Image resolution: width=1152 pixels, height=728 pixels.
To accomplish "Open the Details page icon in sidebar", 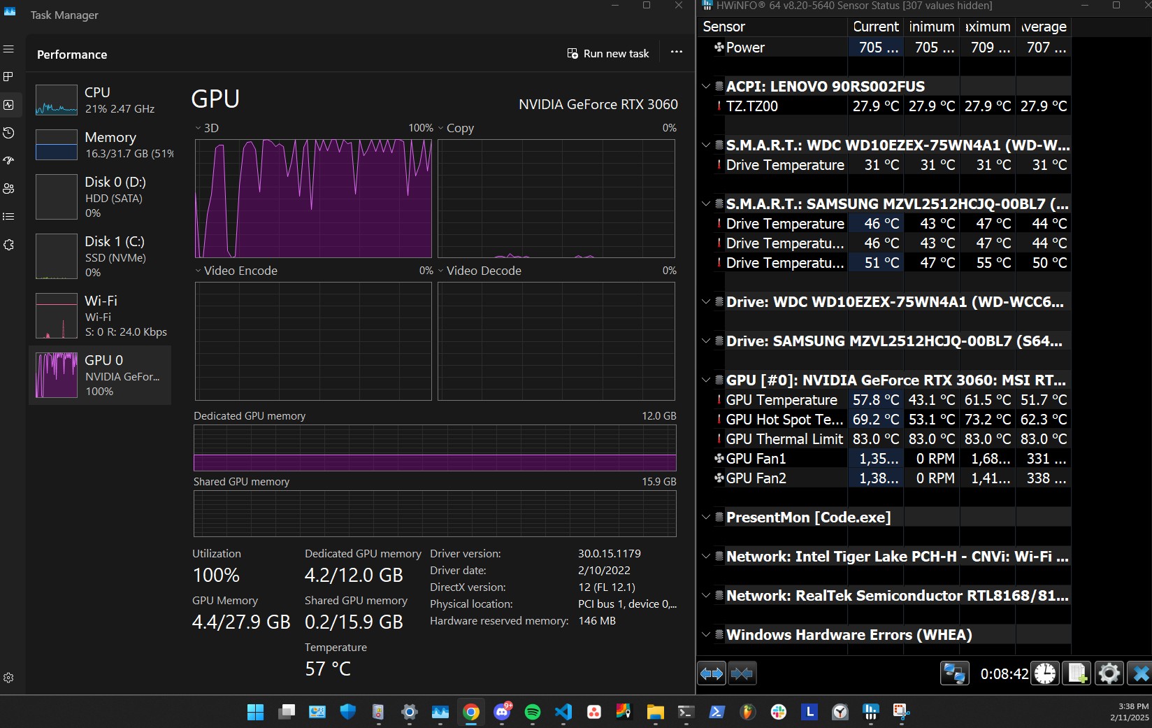I will pyautogui.click(x=8, y=216).
